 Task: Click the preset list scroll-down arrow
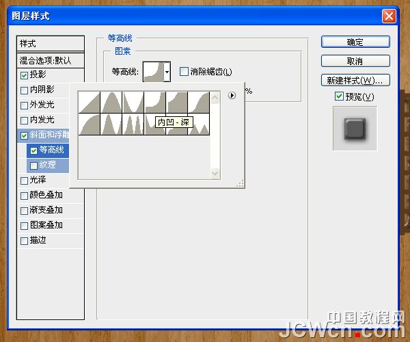(x=215, y=173)
